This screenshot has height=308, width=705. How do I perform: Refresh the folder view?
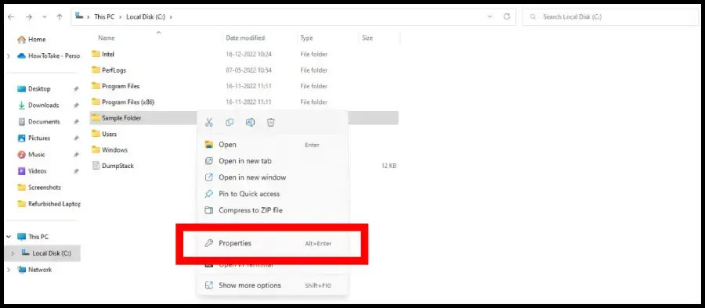click(507, 16)
